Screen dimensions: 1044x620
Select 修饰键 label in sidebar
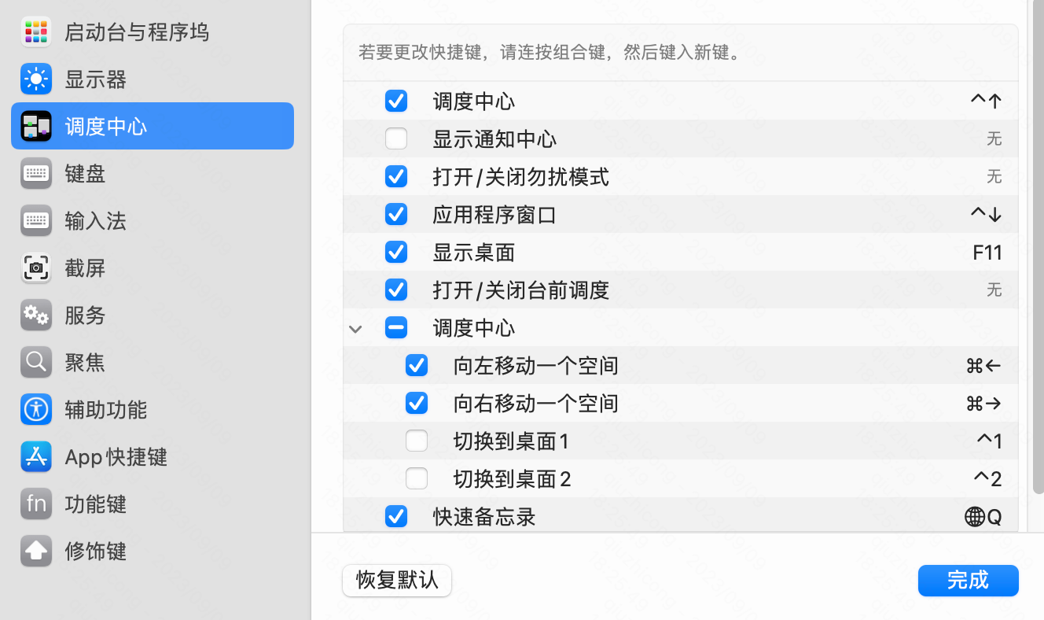(x=95, y=552)
